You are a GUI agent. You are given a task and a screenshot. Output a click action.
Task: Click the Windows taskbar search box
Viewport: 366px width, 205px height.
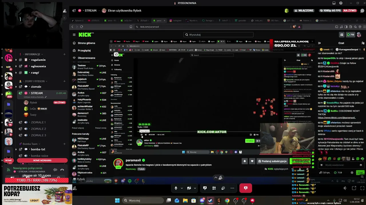tap(144, 200)
